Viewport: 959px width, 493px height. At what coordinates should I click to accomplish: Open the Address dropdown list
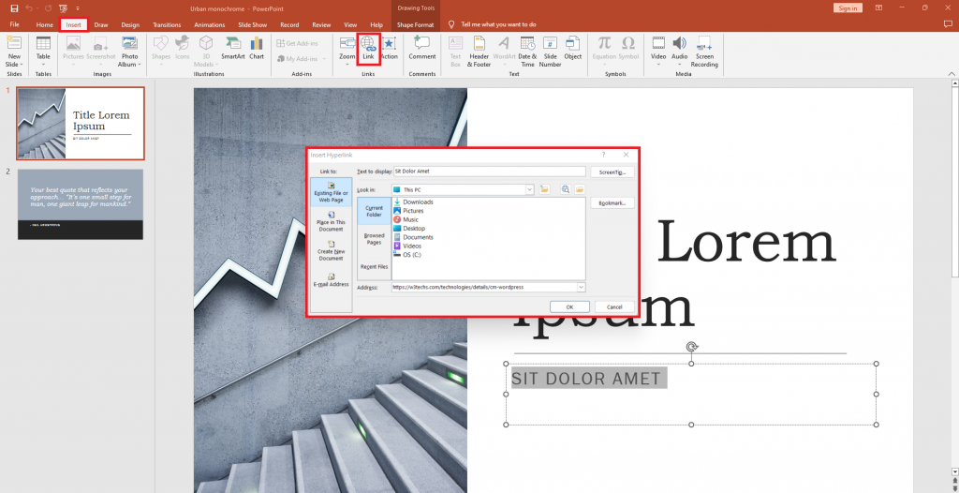tap(581, 287)
